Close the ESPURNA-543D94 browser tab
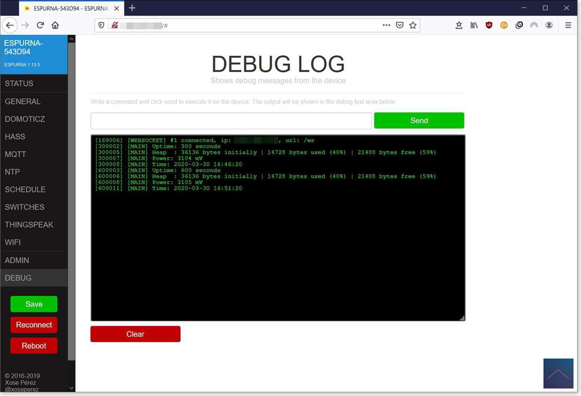 (x=116, y=8)
